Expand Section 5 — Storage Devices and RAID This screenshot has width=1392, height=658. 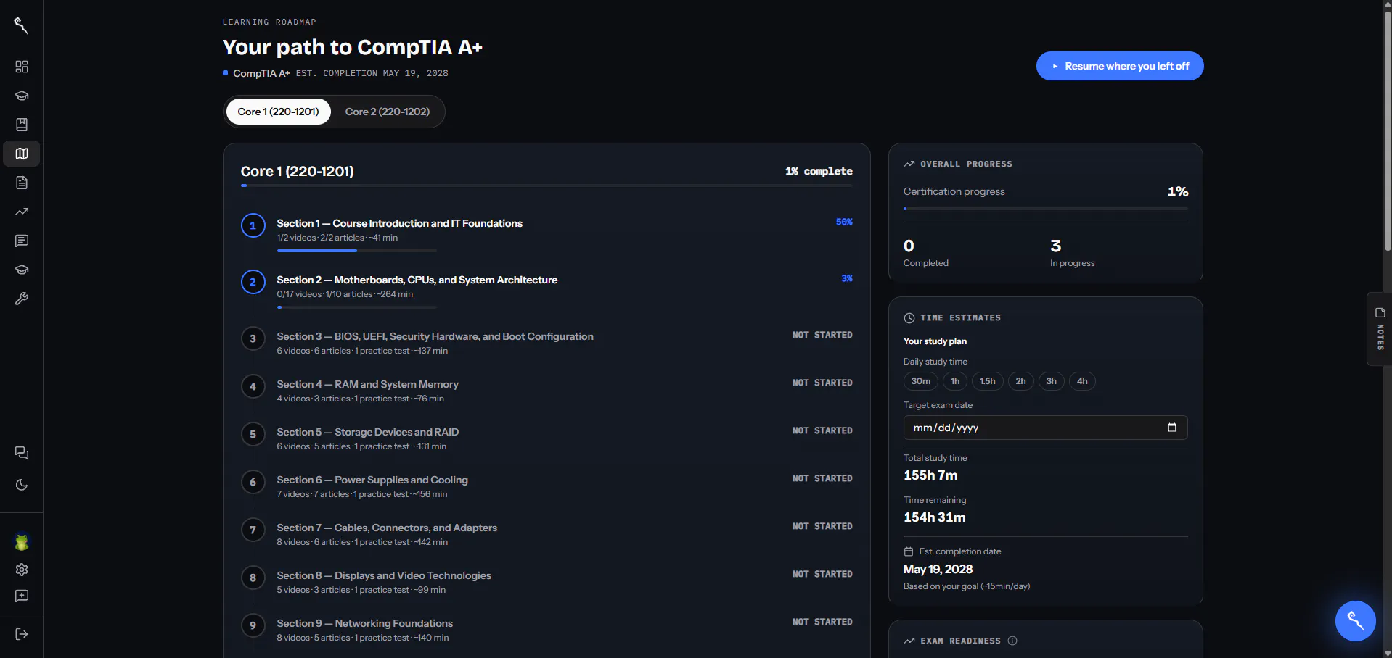coord(546,438)
